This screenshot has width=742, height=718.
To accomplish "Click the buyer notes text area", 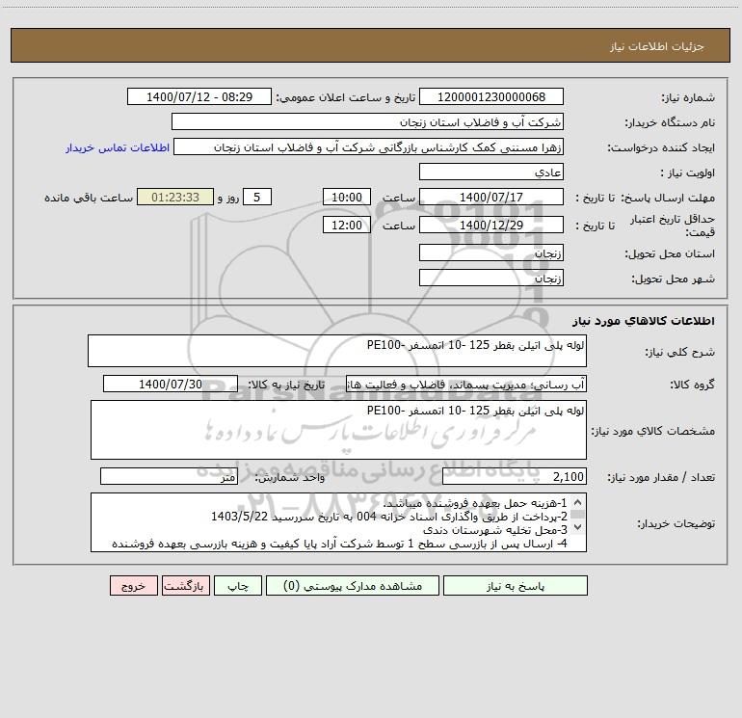I will [338, 522].
